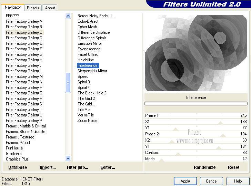Viewport: 251px width, 186px height.
Task: Click the X1 slider at 188
Action: (196, 122)
